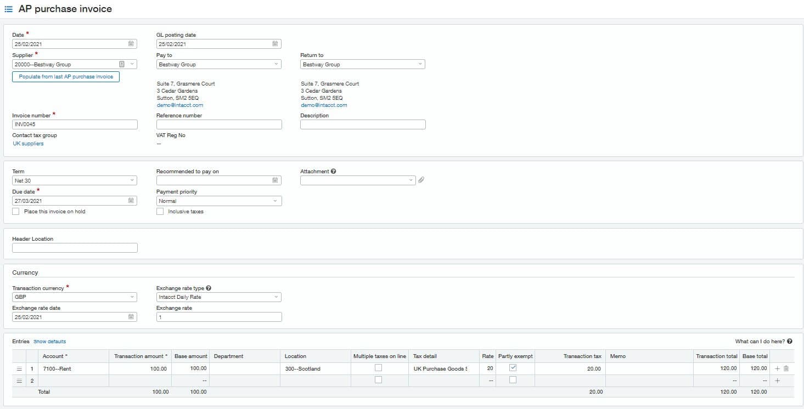804x409 pixels.
Task: Toggle Multiple taxes on line for row 2
Action: 378,379
